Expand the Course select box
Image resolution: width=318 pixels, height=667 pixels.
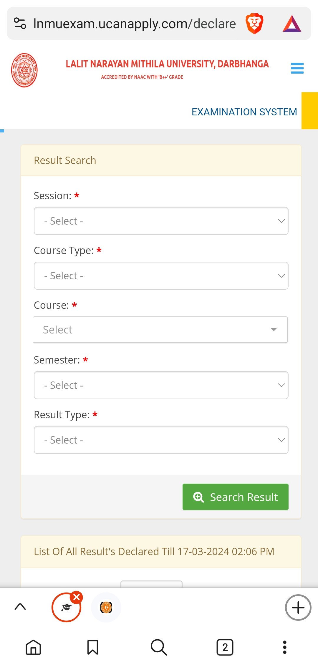(160, 330)
